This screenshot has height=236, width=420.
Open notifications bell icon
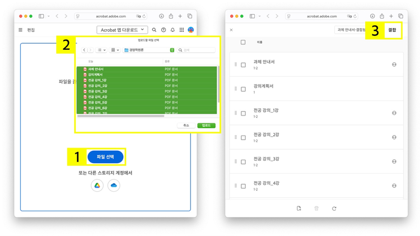point(172,30)
